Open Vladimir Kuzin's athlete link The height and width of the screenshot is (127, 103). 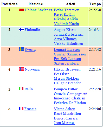pos(66,24)
